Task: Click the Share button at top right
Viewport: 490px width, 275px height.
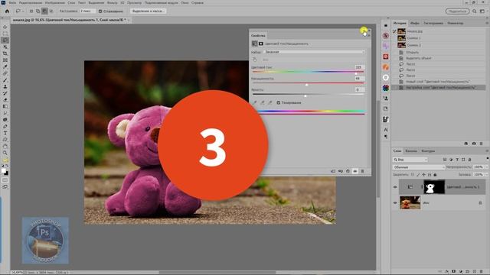Action: (x=458, y=11)
